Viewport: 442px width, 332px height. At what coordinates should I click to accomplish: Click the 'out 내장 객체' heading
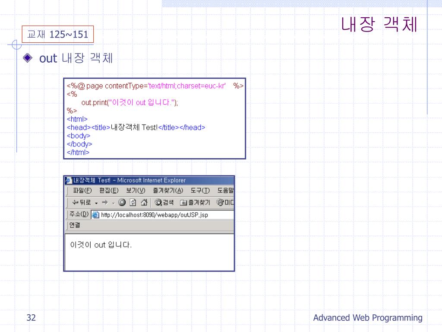tap(76, 58)
